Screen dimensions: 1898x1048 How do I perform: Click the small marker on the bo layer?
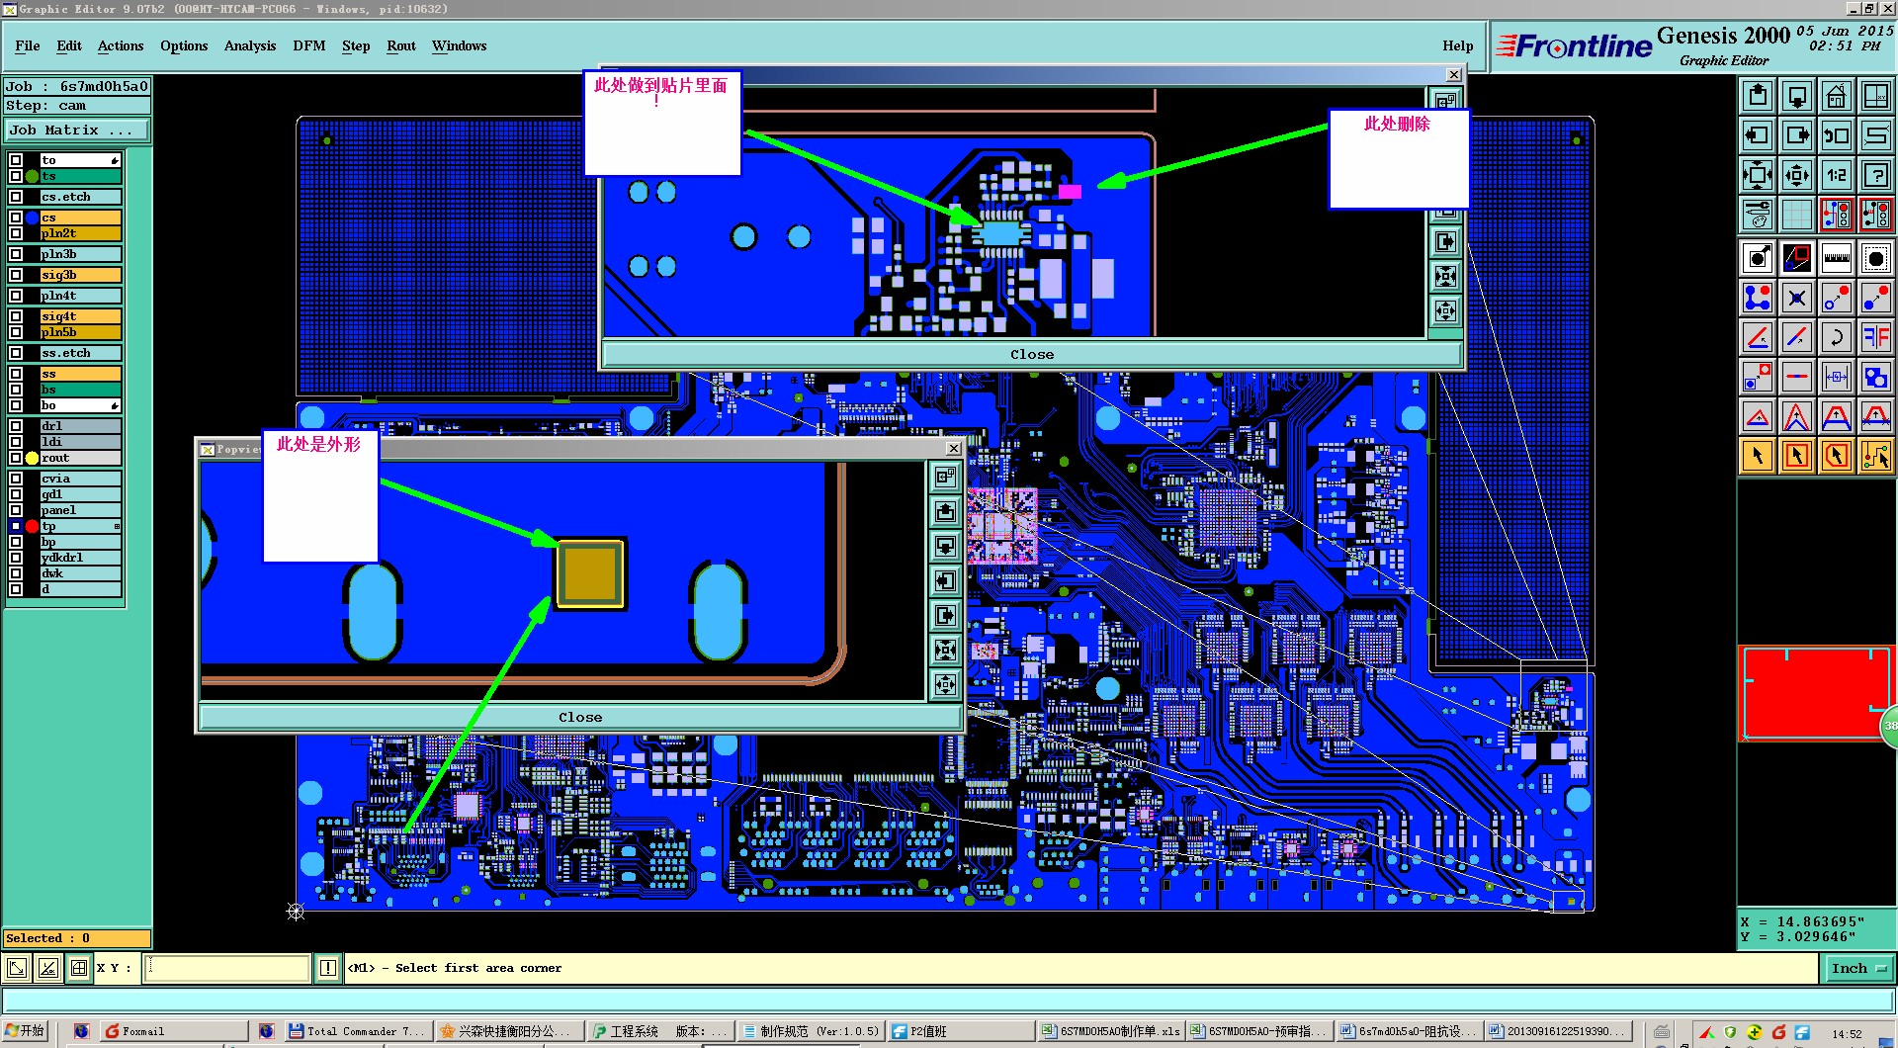pyautogui.click(x=116, y=405)
